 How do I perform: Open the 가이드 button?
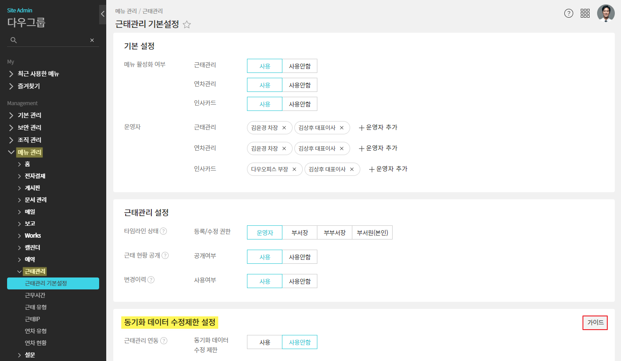coord(595,323)
